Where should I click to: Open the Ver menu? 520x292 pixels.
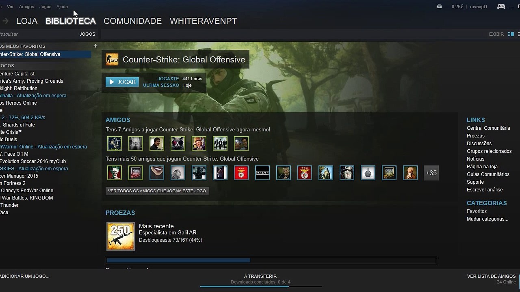10,6
